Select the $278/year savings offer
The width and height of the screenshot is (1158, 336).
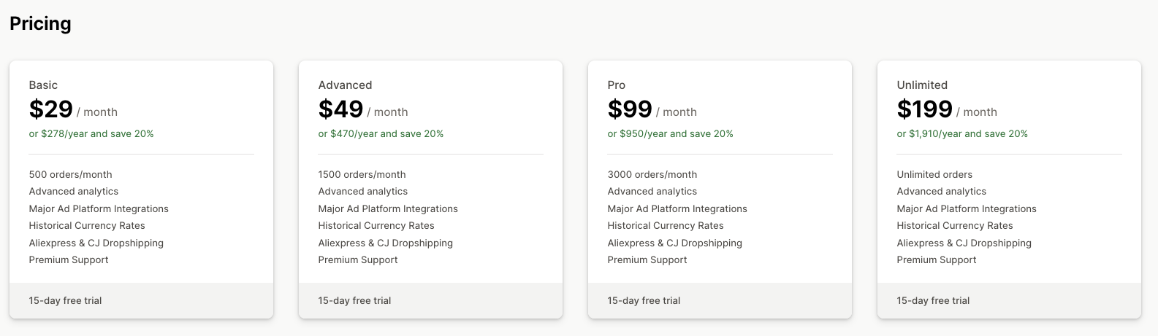[91, 134]
